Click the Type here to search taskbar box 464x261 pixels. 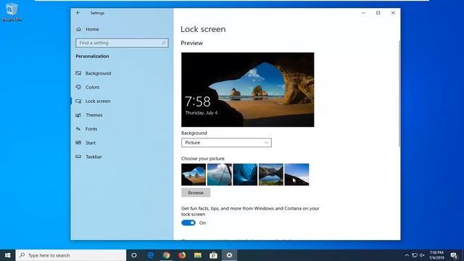click(71, 255)
